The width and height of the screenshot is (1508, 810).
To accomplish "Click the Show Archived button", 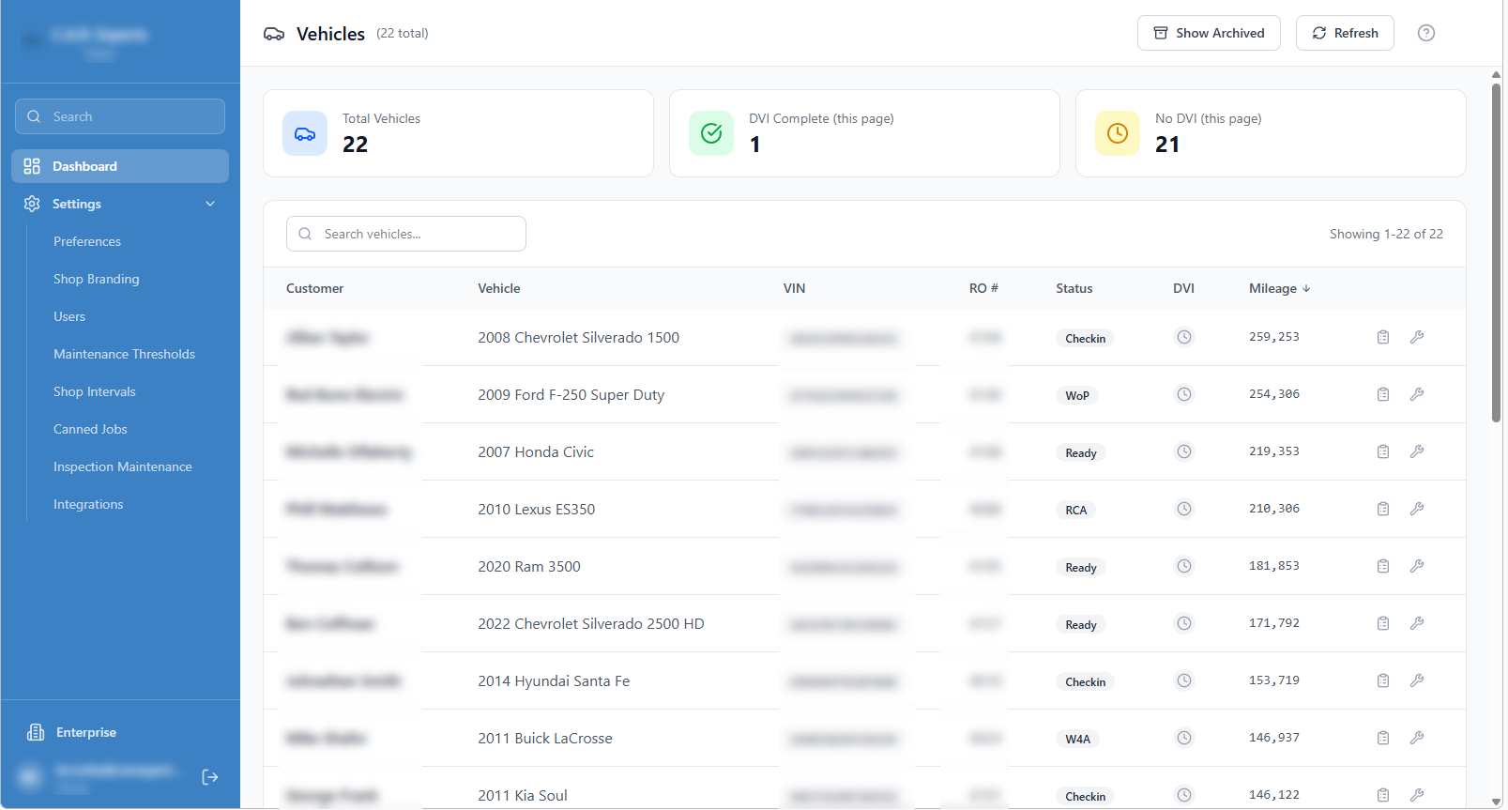I will [1208, 33].
